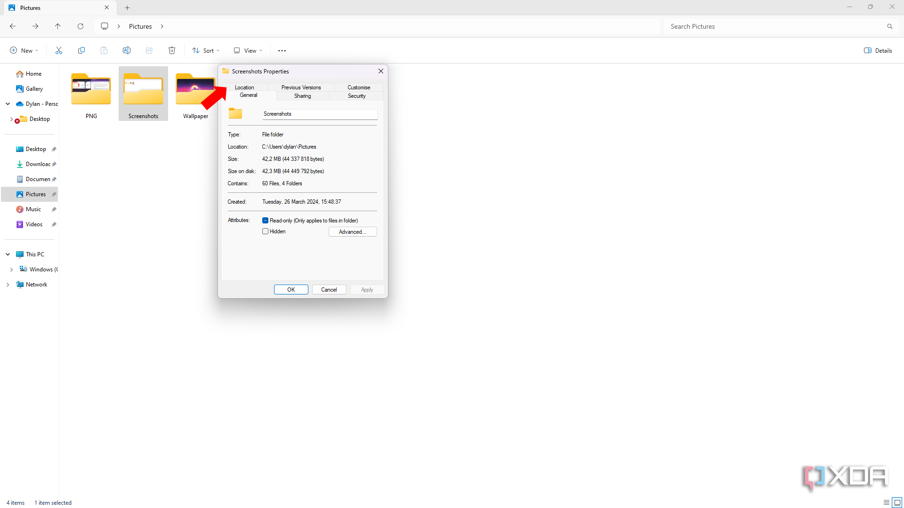Switch to the Sharing tab

[x=302, y=95]
